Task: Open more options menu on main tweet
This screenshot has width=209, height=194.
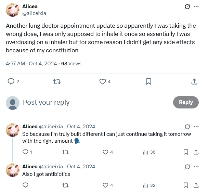Action: [196, 7]
